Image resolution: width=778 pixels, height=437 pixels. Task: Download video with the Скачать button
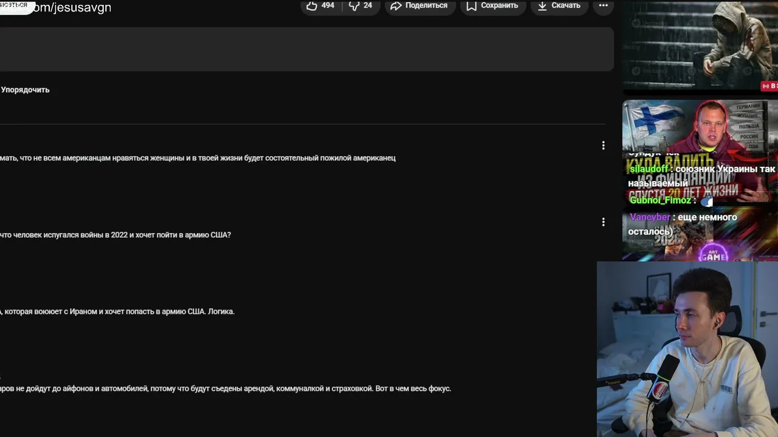click(x=559, y=5)
